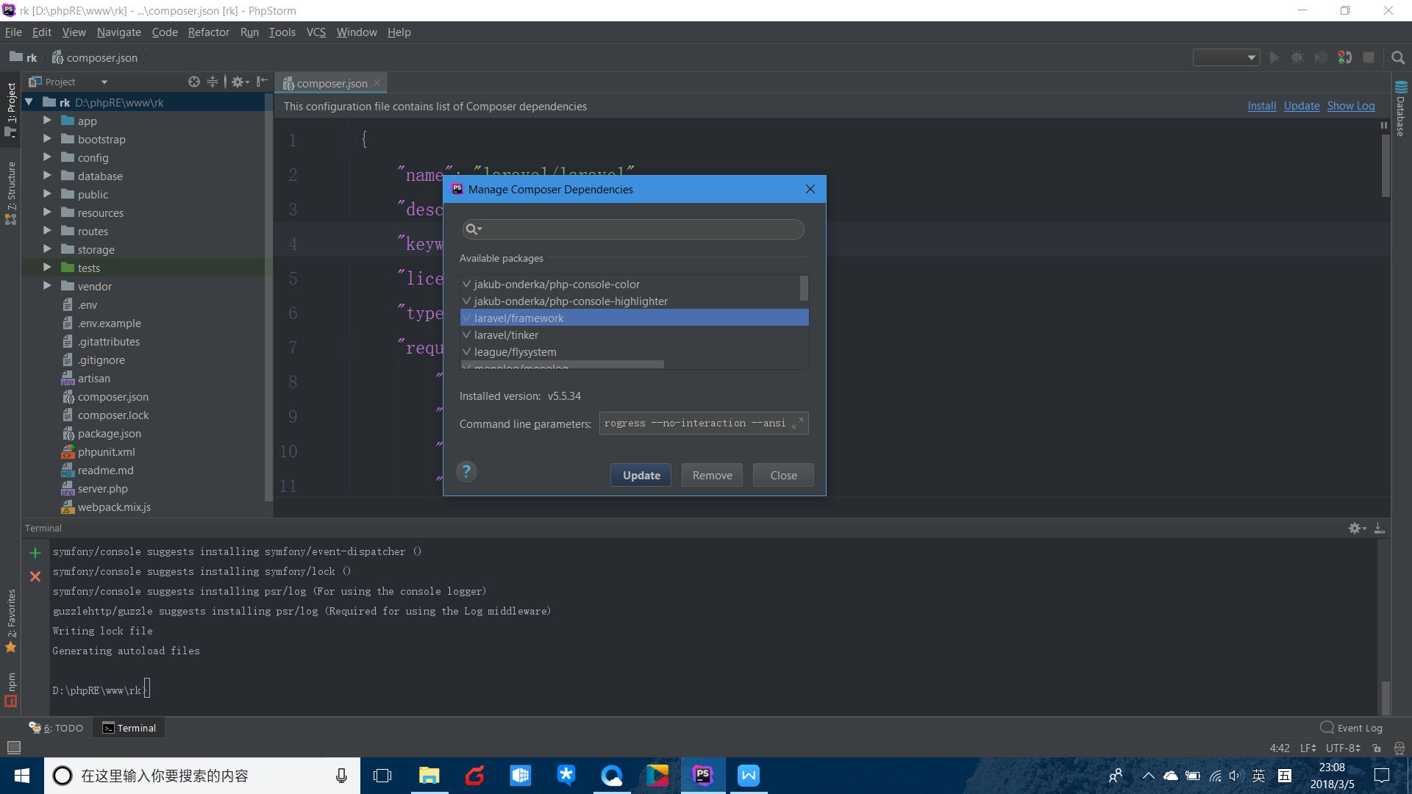Click the package list vertical scrollbar
The width and height of the screenshot is (1412, 794).
pyautogui.click(x=804, y=288)
